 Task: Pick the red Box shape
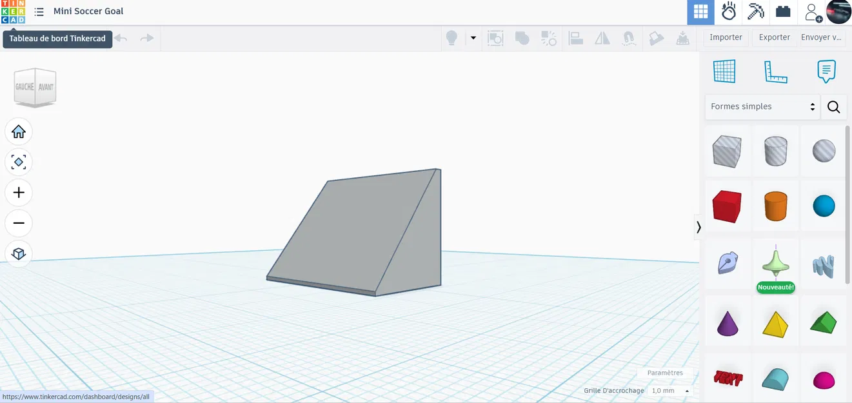coord(727,206)
